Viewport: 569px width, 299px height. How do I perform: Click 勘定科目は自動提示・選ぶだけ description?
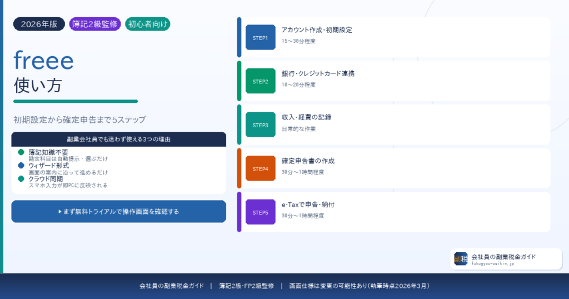[x=68, y=159]
